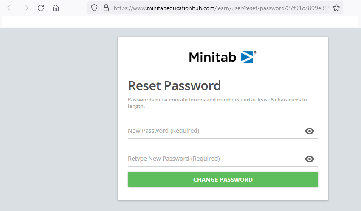Image resolution: width=361 pixels, height=211 pixels.
Task: Reveal the Retype New Password contents
Action: [310, 159]
